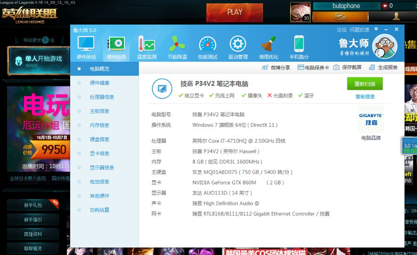417x255 pixels.
Task: Open the dropdown menu arrow in title bar
Action: (376, 29)
